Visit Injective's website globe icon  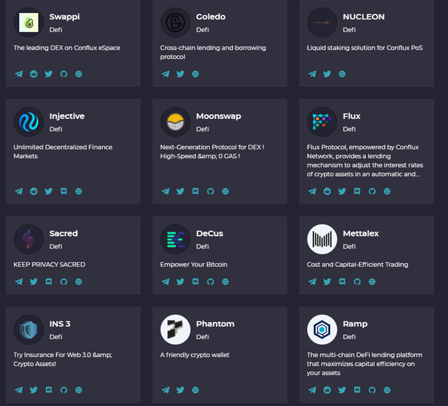pyautogui.click(x=78, y=192)
